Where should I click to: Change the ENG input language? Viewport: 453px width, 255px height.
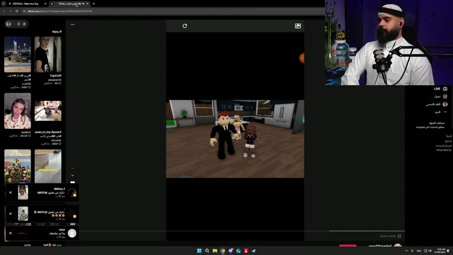(x=419, y=251)
